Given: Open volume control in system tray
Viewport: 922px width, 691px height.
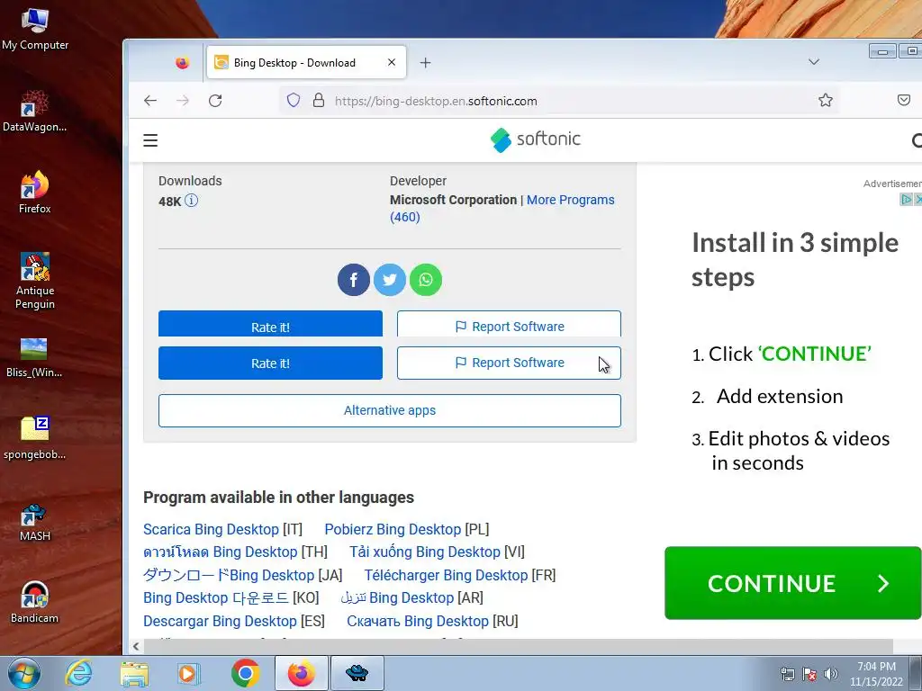Looking at the screenshot, I should 831,673.
